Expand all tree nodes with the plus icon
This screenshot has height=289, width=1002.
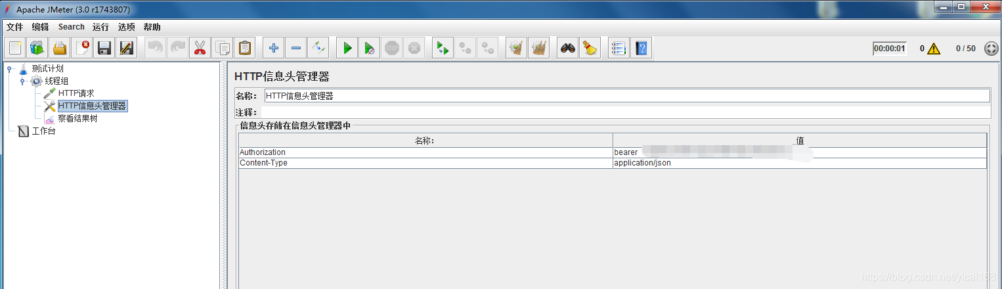[x=274, y=48]
